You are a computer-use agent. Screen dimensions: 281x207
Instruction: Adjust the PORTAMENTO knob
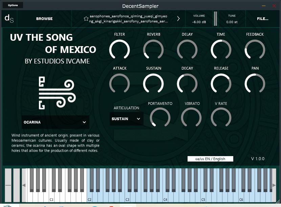(x=160, y=118)
